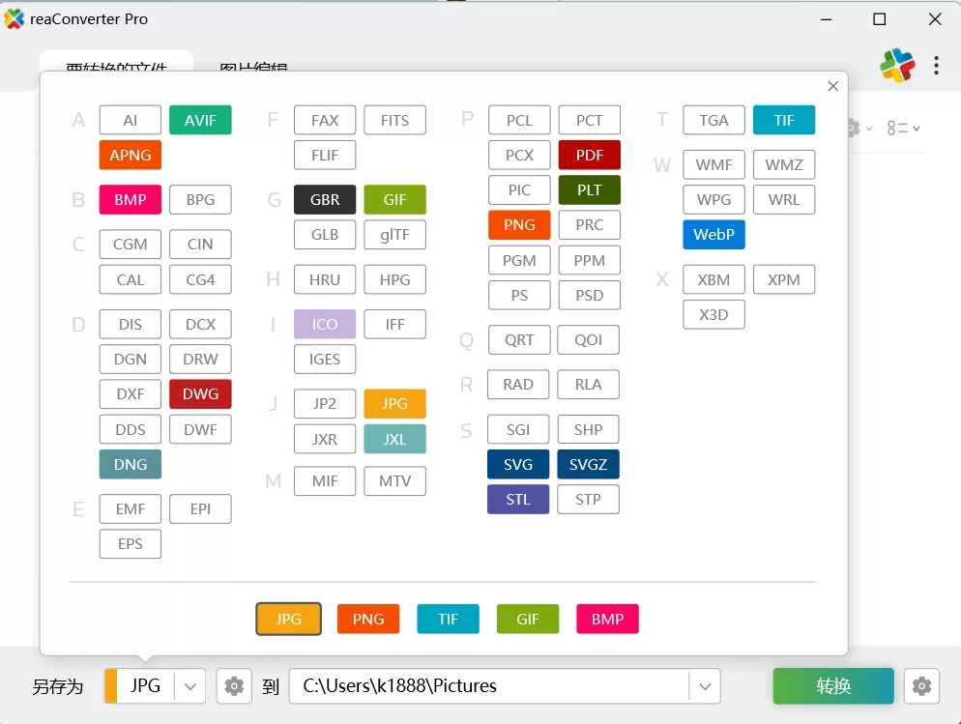The image size is (961, 724).
Task: Open the three-dot overflow menu
Action: pos(935,65)
